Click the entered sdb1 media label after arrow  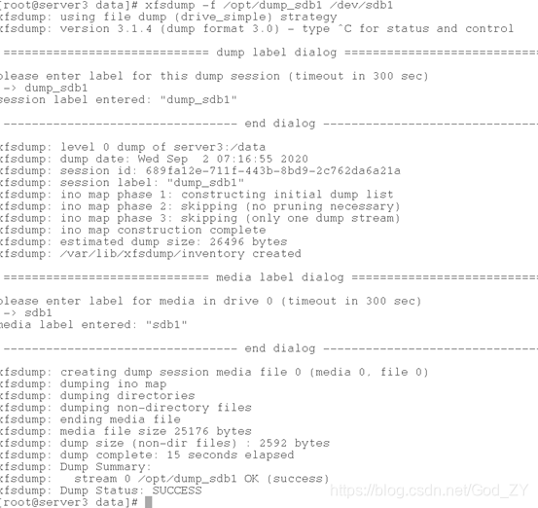coord(38,312)
